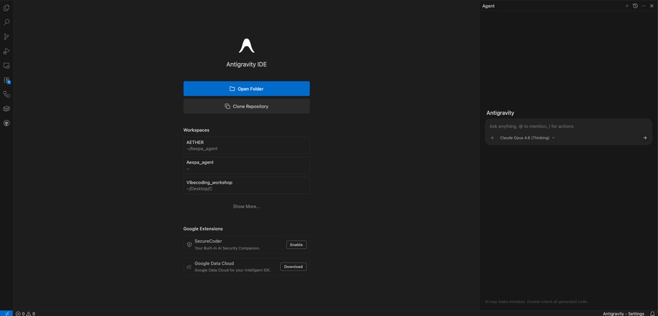This screenshot has width=658, height=316.
Task: Open the Aespa_agent workspace
Action: pyautogui.click(x=246, y=165)
